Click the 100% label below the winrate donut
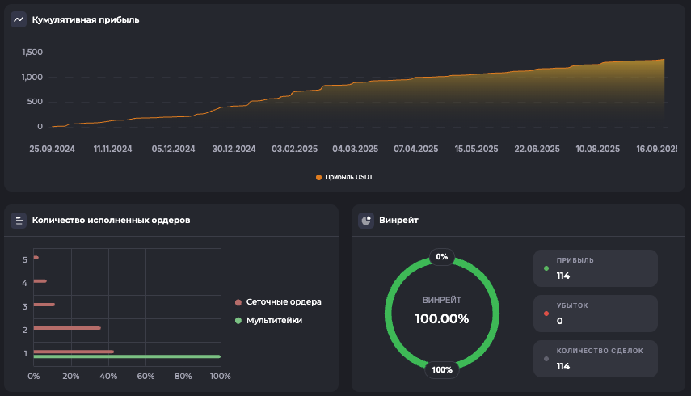The image size is (691, 396). pos(442,370)
